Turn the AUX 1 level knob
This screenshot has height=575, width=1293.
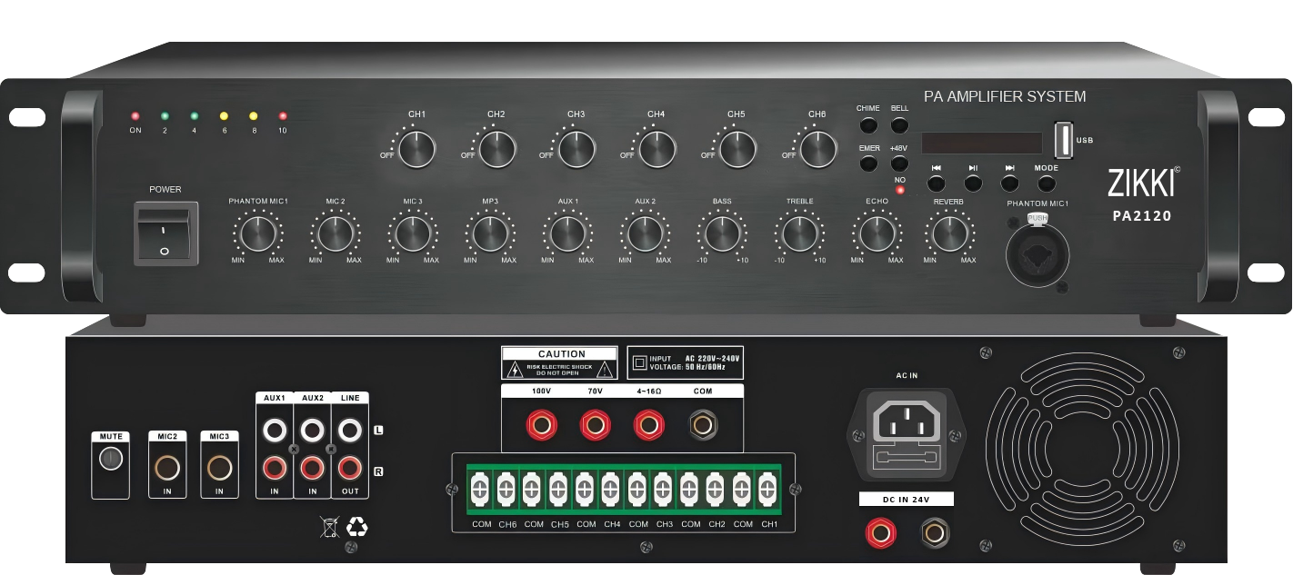567,233
